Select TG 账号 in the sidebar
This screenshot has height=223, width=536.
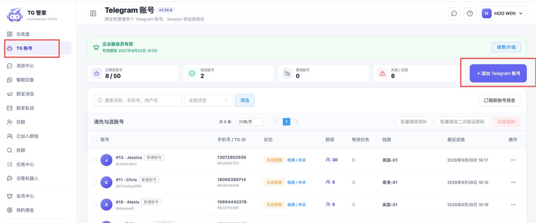(38, 48)
